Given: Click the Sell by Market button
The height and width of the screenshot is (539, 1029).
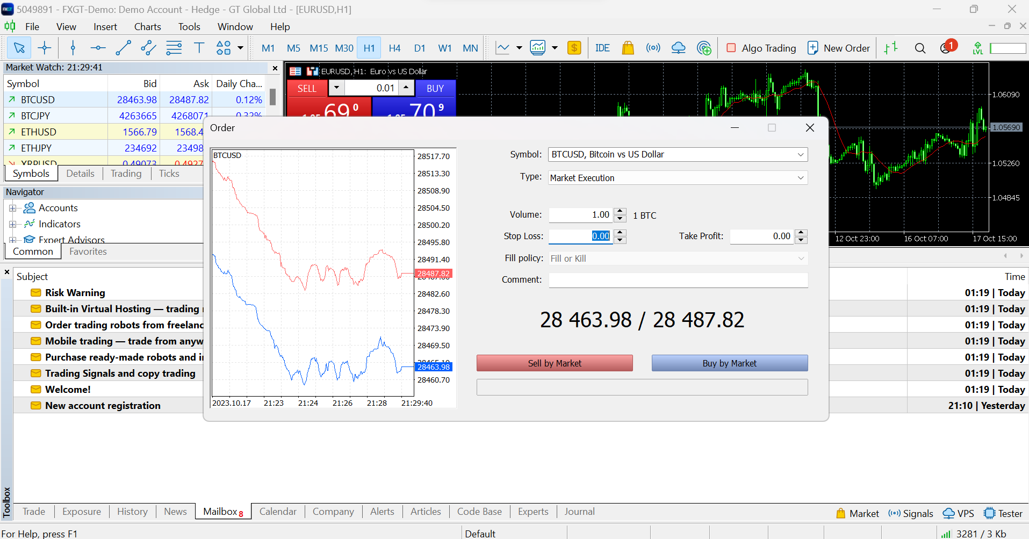Looking at the screenshot, I should point(554,363).
